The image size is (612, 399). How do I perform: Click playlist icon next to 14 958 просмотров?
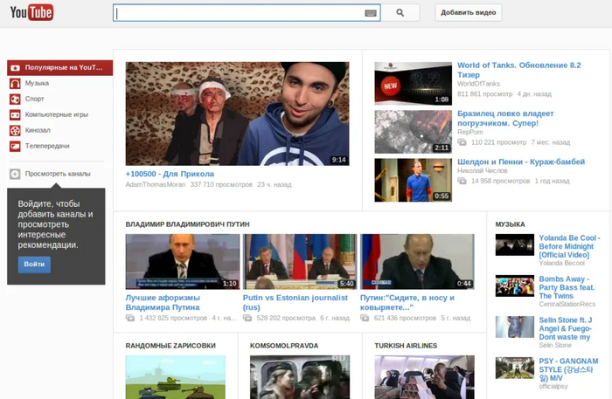click(x=462, y=181)
